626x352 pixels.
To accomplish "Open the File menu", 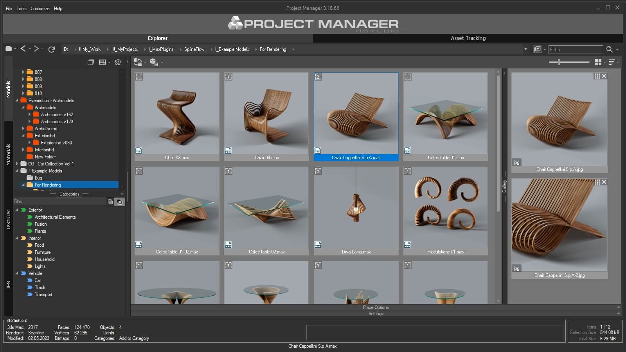I will [x=9, y=8].
